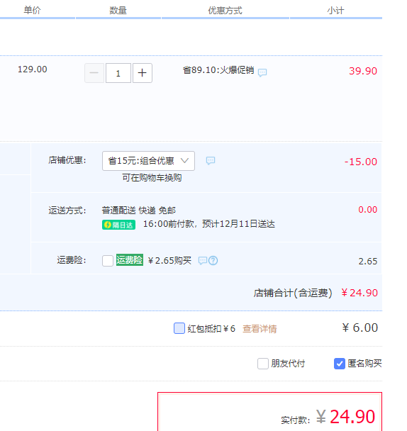Click the green 隔日达 delivery badge
407x431 pixels.
coord(118,225)
